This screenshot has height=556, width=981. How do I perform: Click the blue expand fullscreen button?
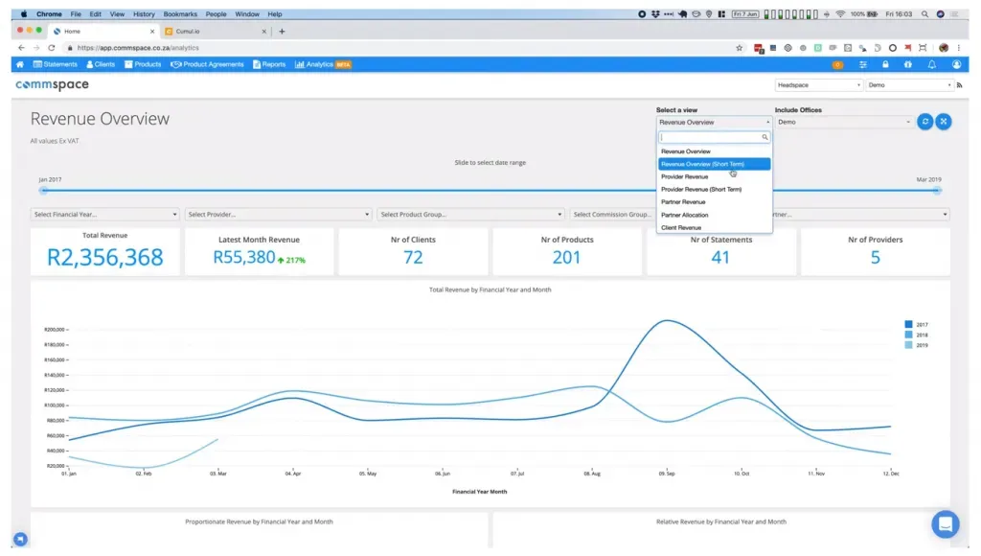[x=944, y=122]
